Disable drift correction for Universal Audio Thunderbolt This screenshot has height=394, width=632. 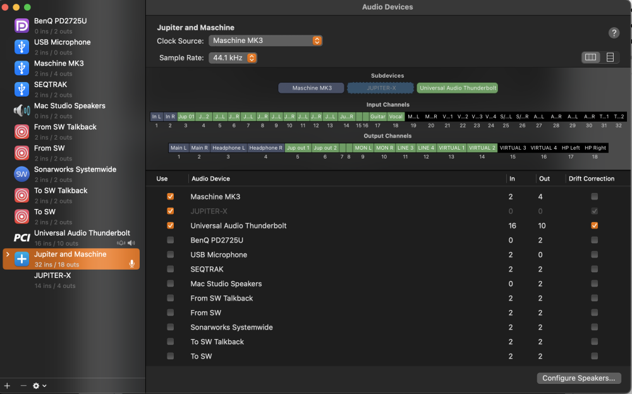(x=594, y=225)
